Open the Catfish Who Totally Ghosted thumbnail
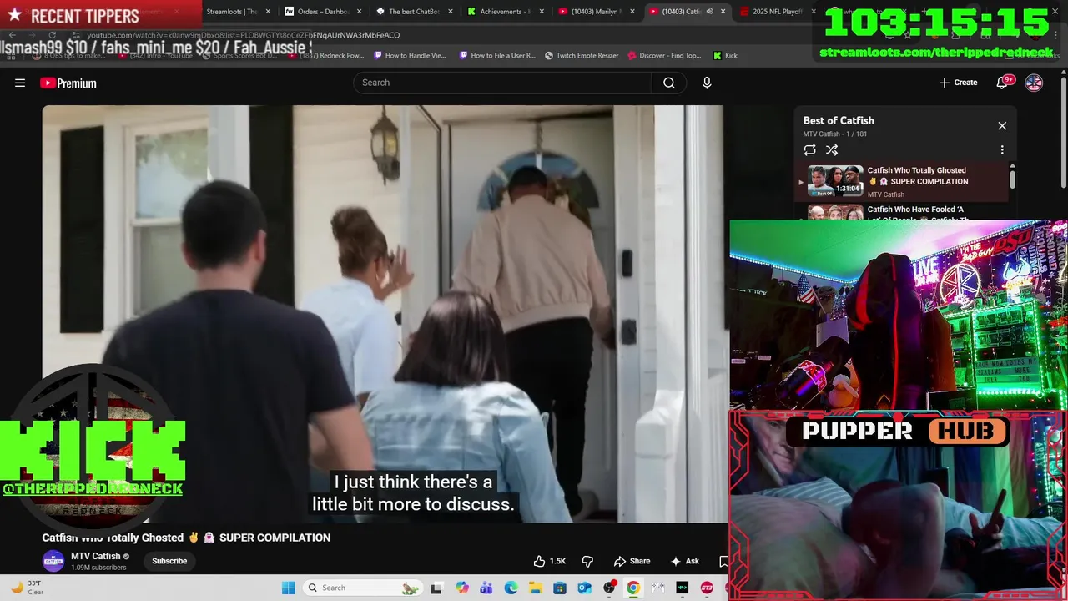 coord(835,181)
